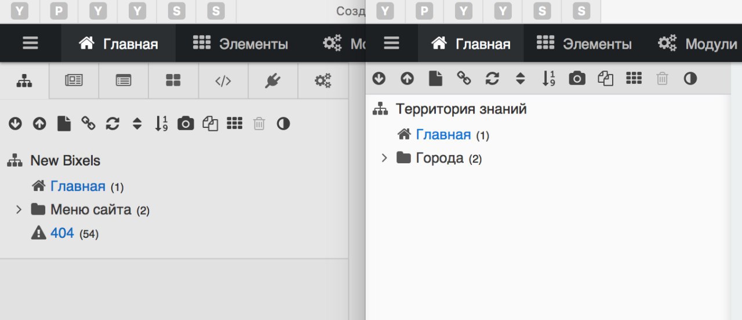The height and width of the screenshot is (320, 742).
Task: Expand the Меню сайта folder
Action: 19,209
